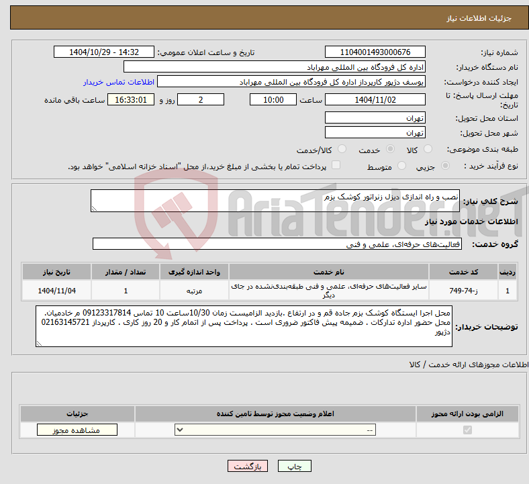Click the اعلام وضعیت مجوز column header
529x484 pixels.
275,414
